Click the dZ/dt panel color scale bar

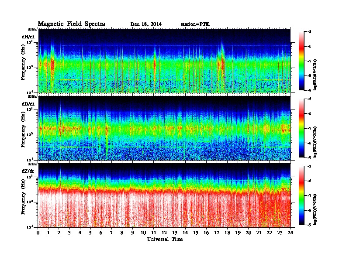tap(301, 195)
